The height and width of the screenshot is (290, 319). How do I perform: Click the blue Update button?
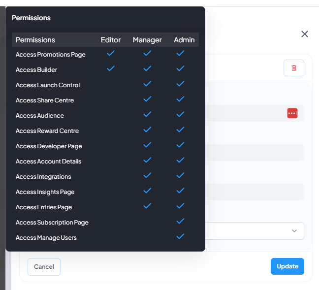(287, 266)
